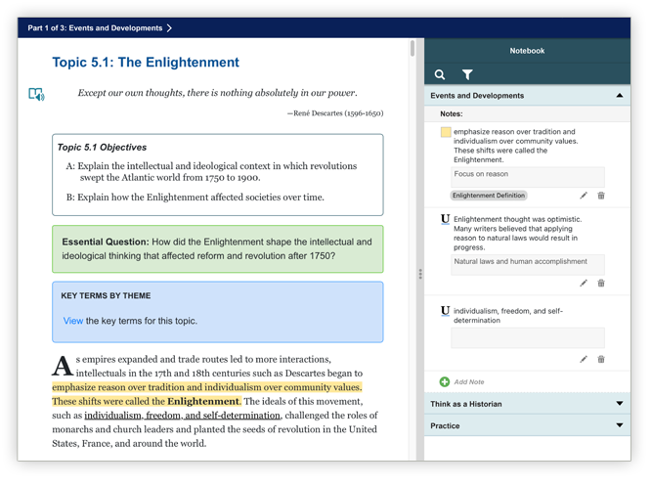
Task: Collapse the Events and Developments section
Action: (620, 96)
